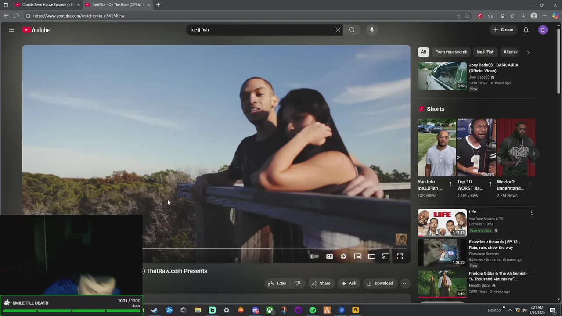Refresh the page
This screenshot has height=316, width=562.
(16, 16)
